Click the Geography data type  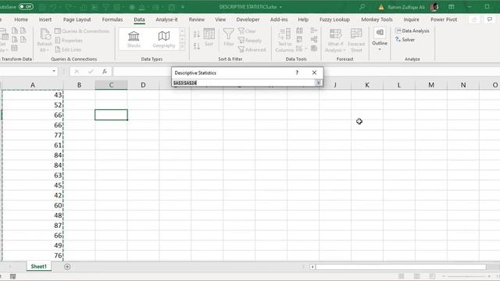163,39
